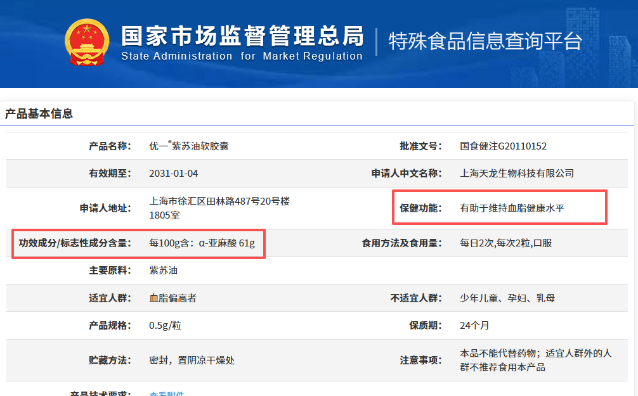The width and height of the screenshot is (638, 396).
Task: Click the 适宜人群 label
Action: click(x=110, y=298)
